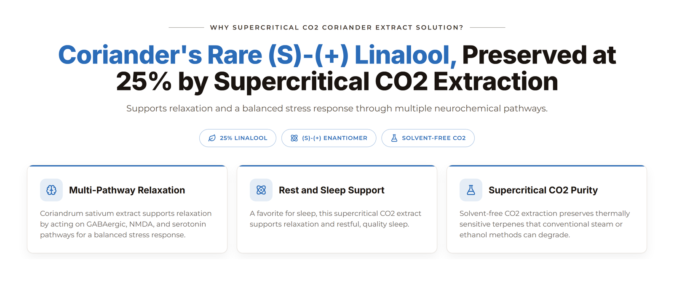
Task: Open the Multi-Pathway Relaxation card heading
Action: (x=127, y=190)
